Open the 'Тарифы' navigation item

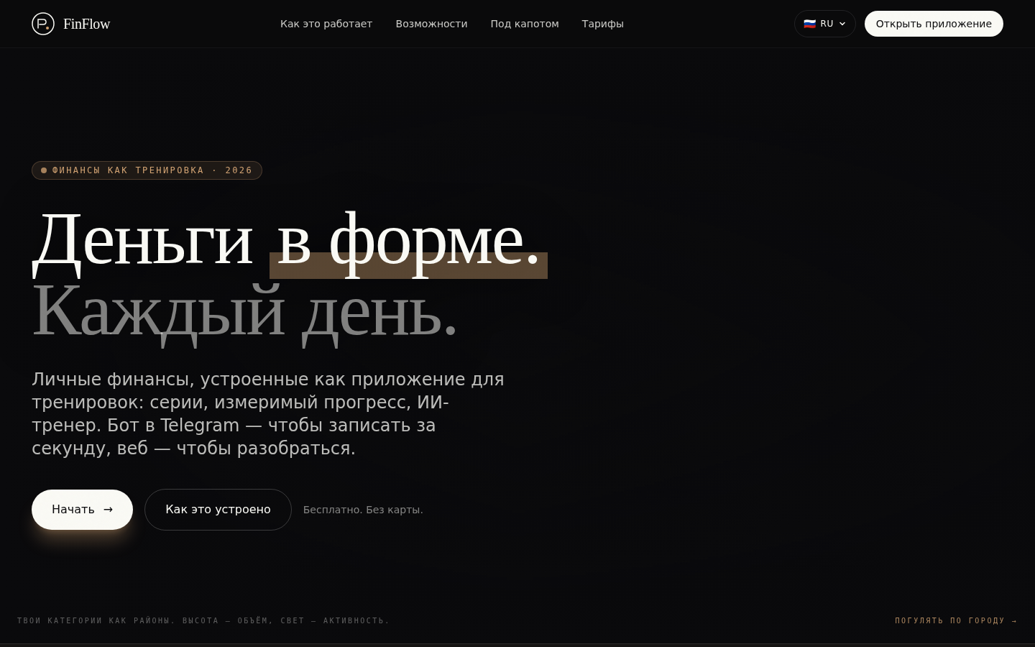[x=602, y=24]
